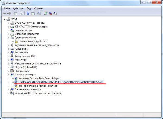This screenshot has width=163, height=119.
Task: Select the Клавиатуры category label
Action: click(21, 49)
